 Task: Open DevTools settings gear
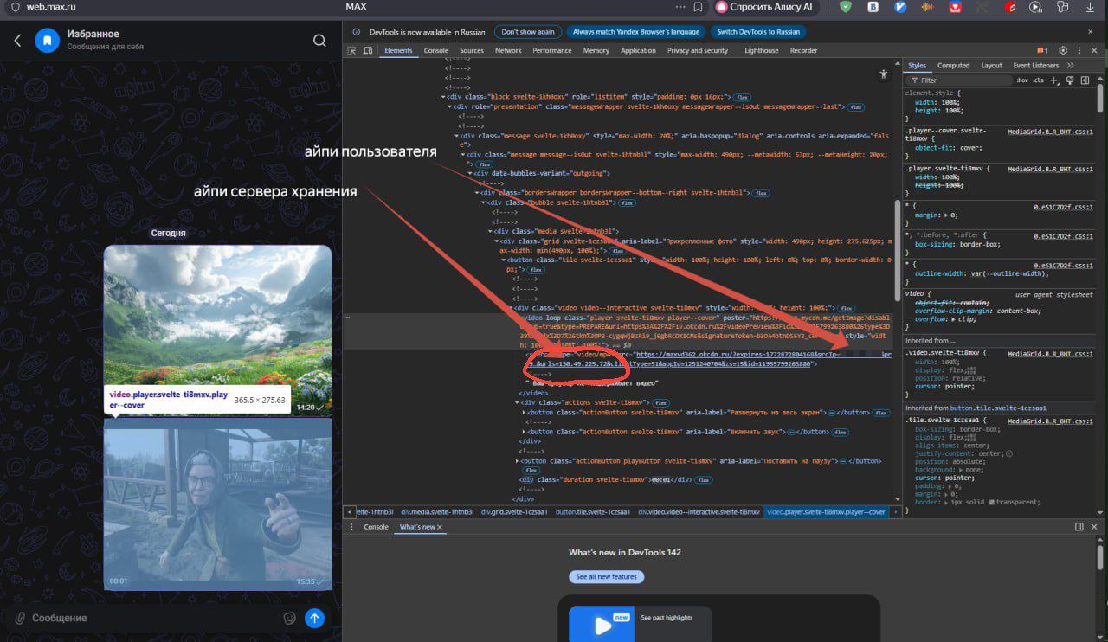tap(1063, 51)
